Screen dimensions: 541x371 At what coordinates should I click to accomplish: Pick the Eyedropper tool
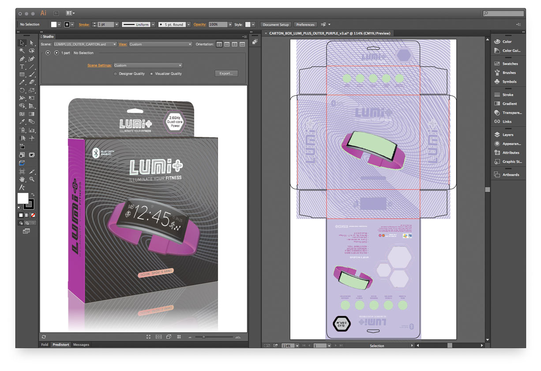click(x=22, y=122)
